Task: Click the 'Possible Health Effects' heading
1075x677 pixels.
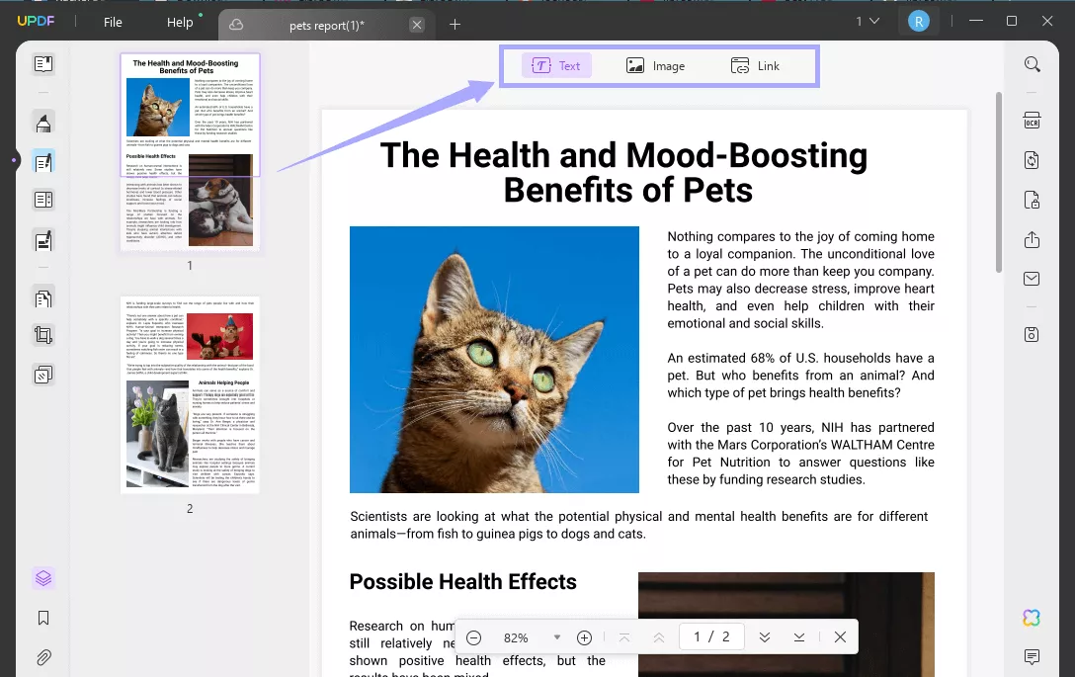Action: pos(462,582)
